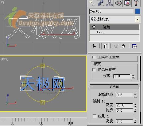The height and width of the screenshot is (126, 143).
Task: Click frame 80 on the time ruler
Action: (41, 123)
